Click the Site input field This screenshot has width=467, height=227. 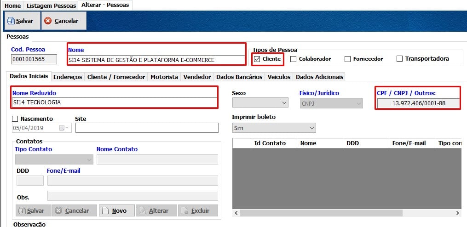147,128
